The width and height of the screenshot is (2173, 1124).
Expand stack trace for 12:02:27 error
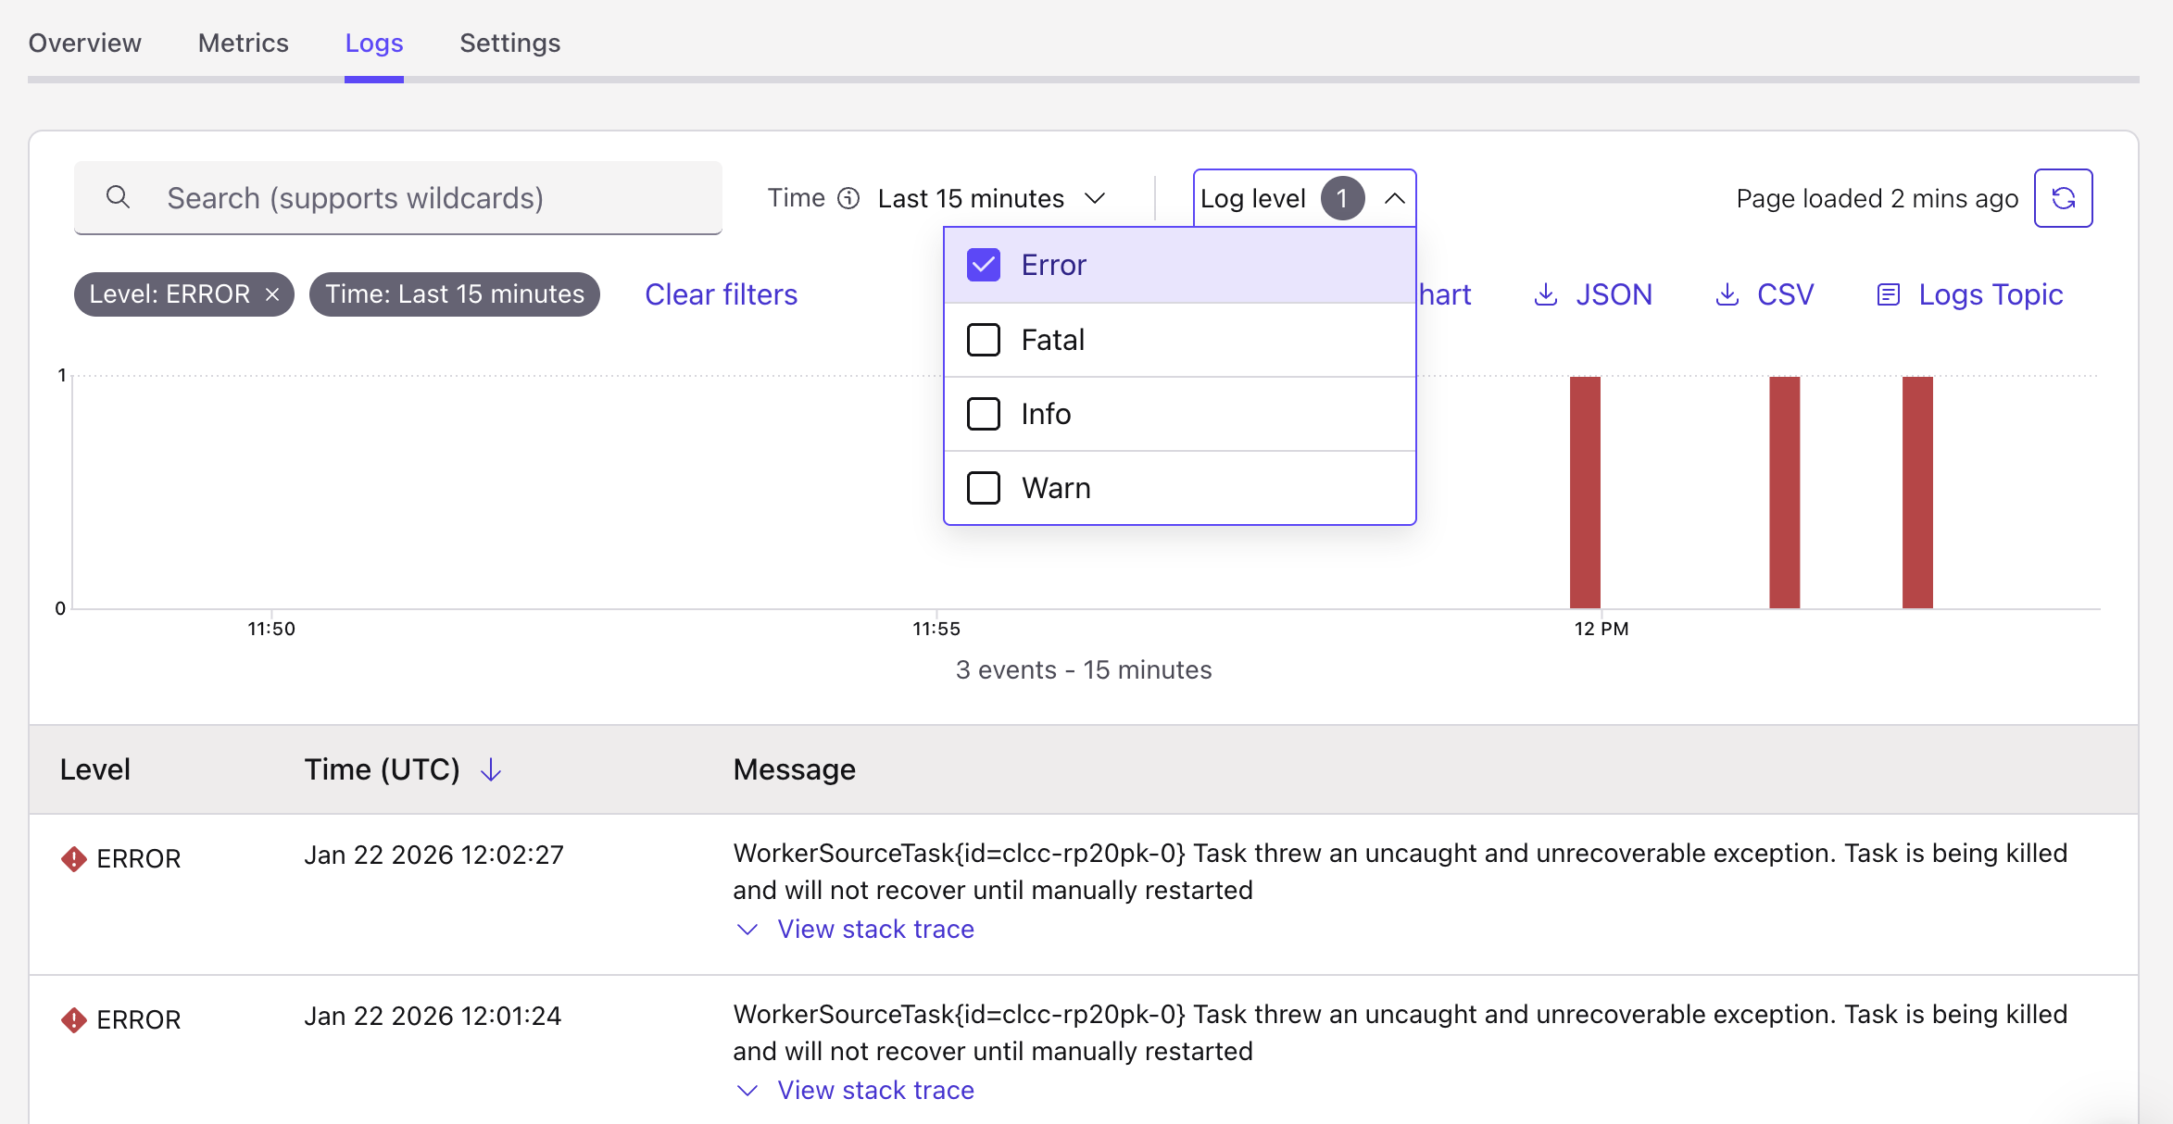(x=874, y=929)
